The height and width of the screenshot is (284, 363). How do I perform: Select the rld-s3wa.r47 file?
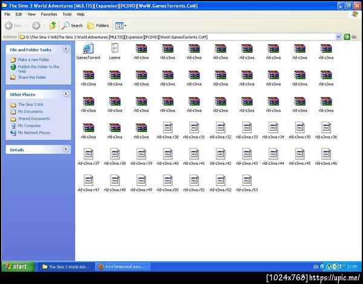pyautogui.click(x=88, y=183)
